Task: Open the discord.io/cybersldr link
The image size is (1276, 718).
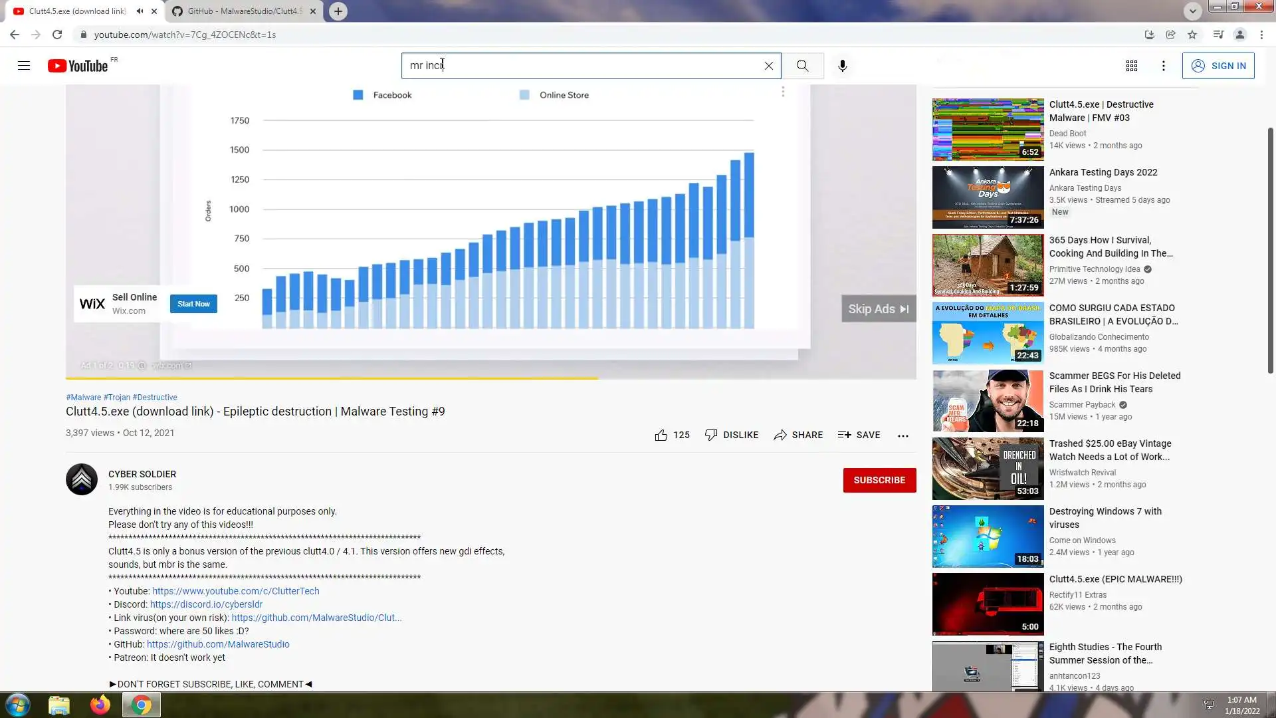Action: [x=206, y=604]
